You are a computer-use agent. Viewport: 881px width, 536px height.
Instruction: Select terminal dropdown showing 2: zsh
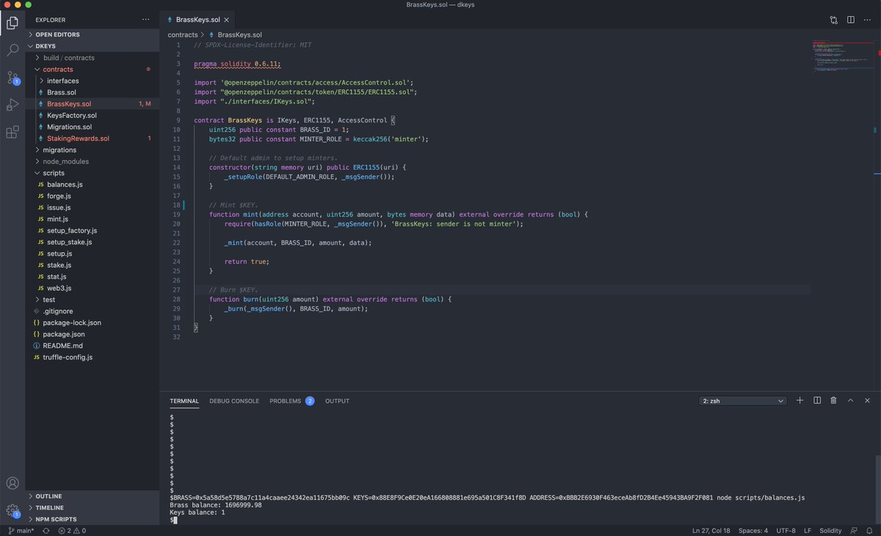pos(743,400)
